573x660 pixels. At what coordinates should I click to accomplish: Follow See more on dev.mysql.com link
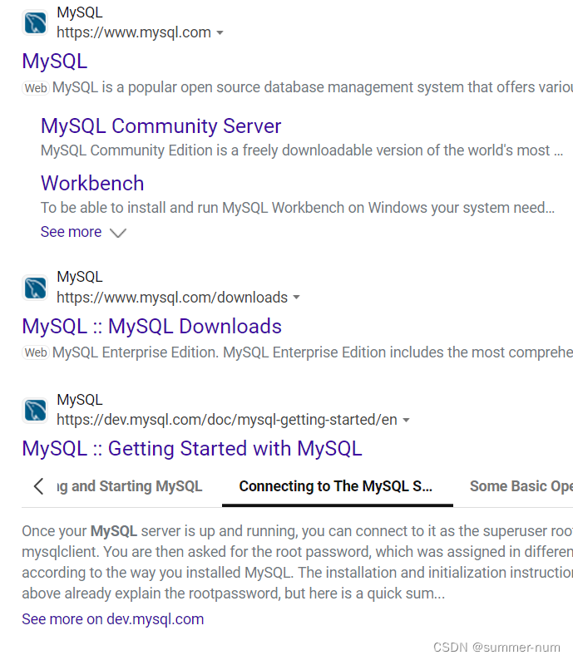pyautogui.click(x=113, y=619)
